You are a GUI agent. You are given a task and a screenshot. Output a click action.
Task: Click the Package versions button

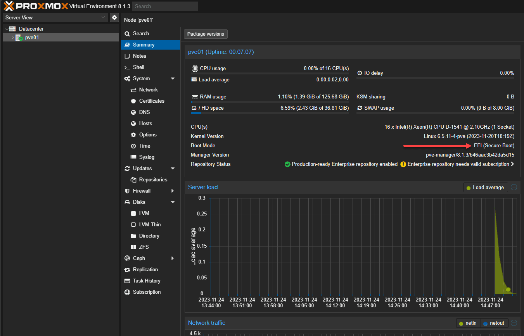[x=206, y=34]
